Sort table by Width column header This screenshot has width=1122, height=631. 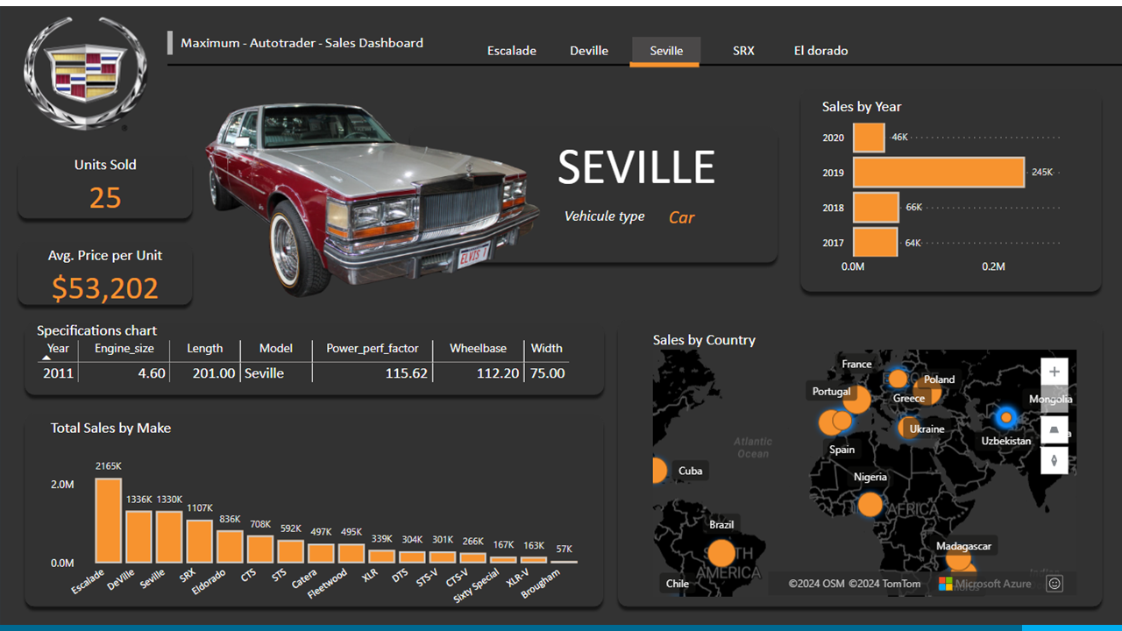tap(547, 348)
